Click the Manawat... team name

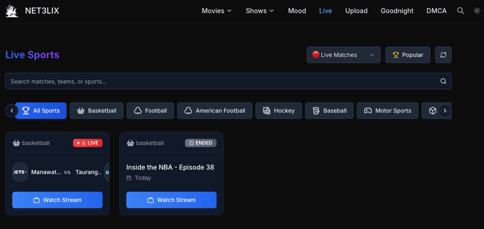[46, 172]
